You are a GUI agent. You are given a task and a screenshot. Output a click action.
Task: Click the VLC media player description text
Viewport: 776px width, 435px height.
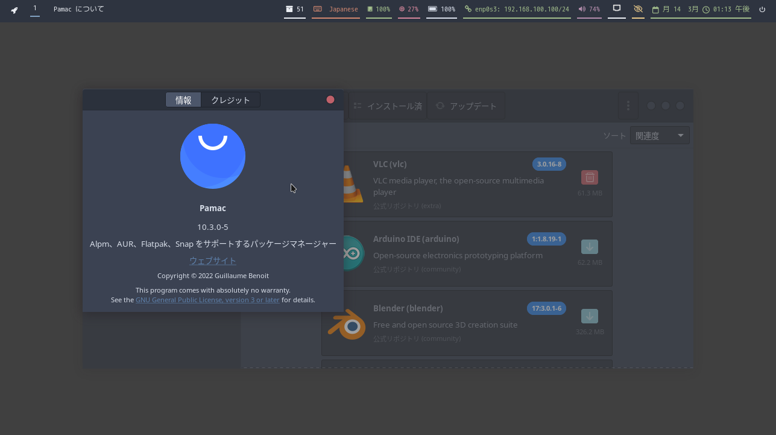pos(458,186)
